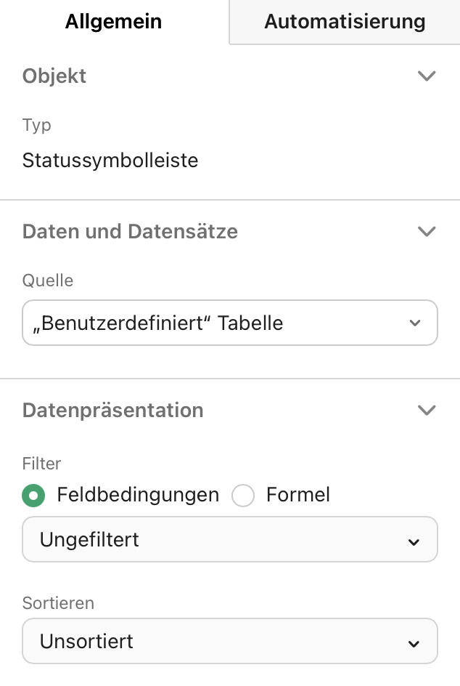This screenshot has height=686, width=460.
Task: Select the Allgemein tab
Action: click(113, 22)
